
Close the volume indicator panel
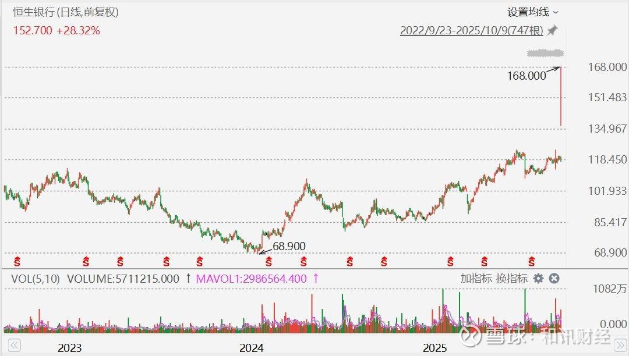tap(554, 278)
